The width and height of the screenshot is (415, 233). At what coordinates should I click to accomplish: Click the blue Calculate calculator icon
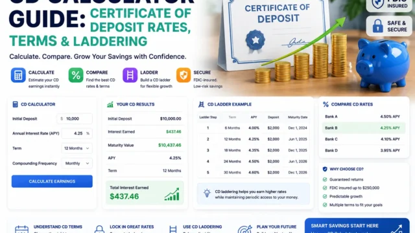point(18,75)
